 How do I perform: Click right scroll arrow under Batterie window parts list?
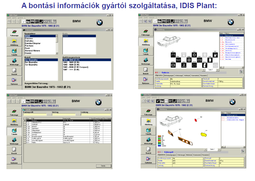pos(243,67)
